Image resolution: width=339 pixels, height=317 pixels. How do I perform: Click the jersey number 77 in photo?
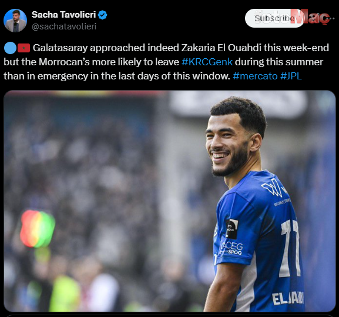tap(290, 248)
